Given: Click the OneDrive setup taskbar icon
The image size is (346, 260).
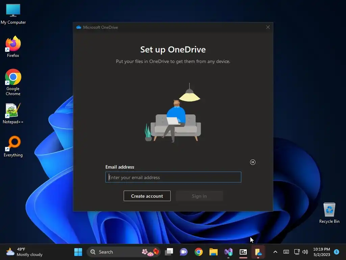Looking at the screenshot, I should click(258, 252).
